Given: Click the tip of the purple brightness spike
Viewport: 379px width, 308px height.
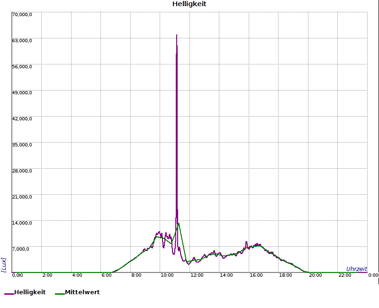Looking at the screenshot, I should pos(177,35).
